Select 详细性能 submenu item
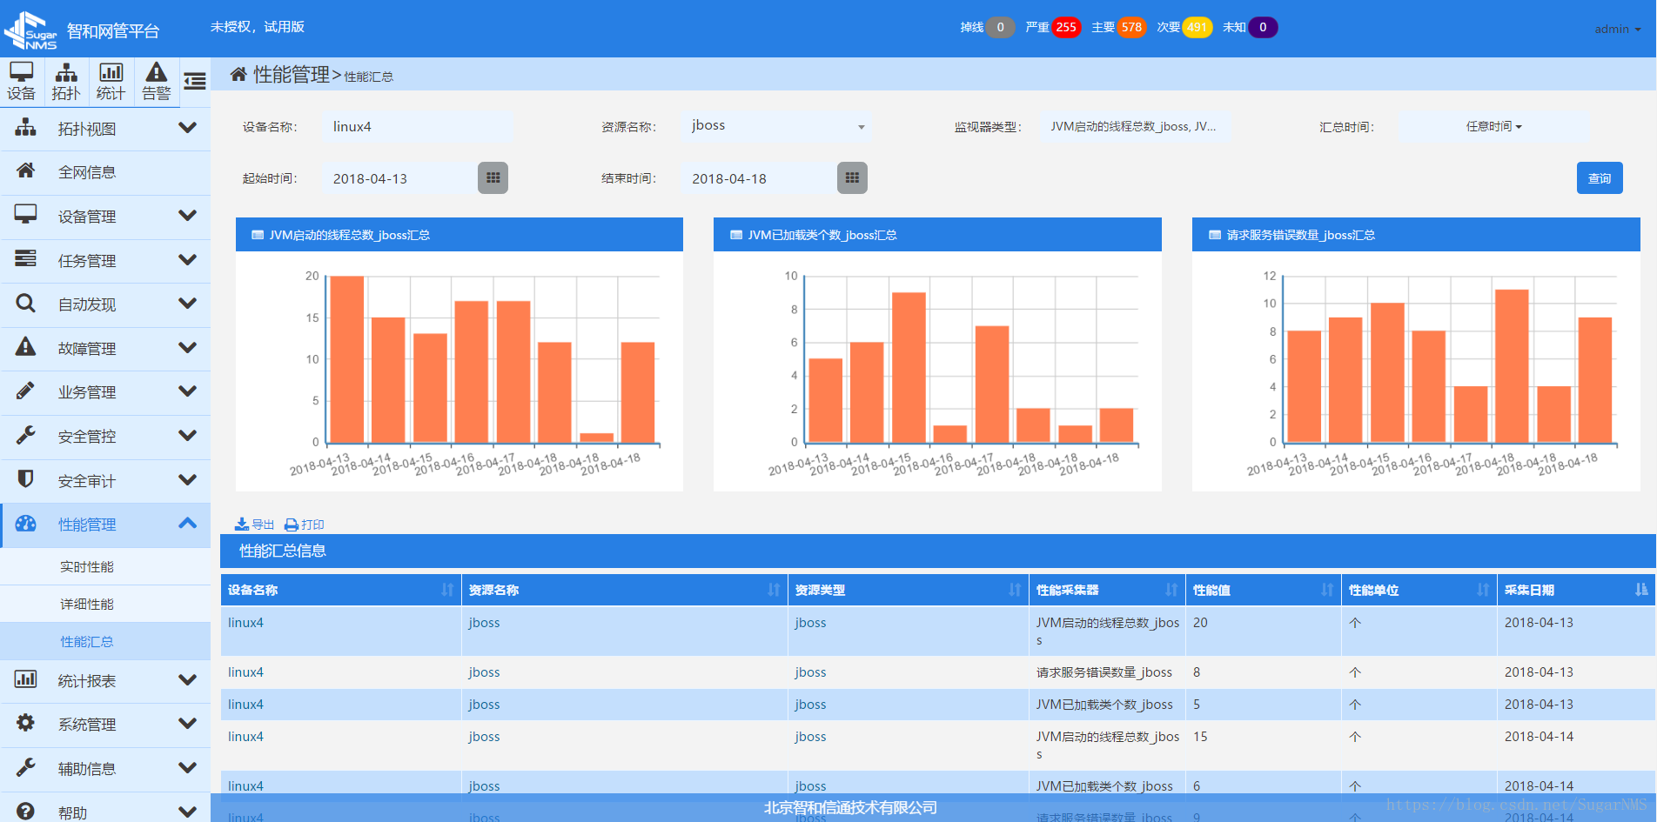1657x822 pixels. coord(87,605)
